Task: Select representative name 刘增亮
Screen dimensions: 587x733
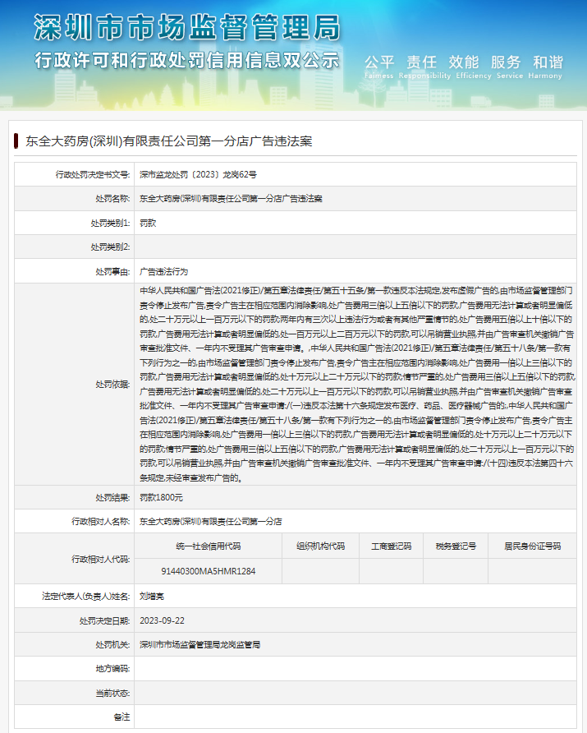Action: [x=152, y=597]
